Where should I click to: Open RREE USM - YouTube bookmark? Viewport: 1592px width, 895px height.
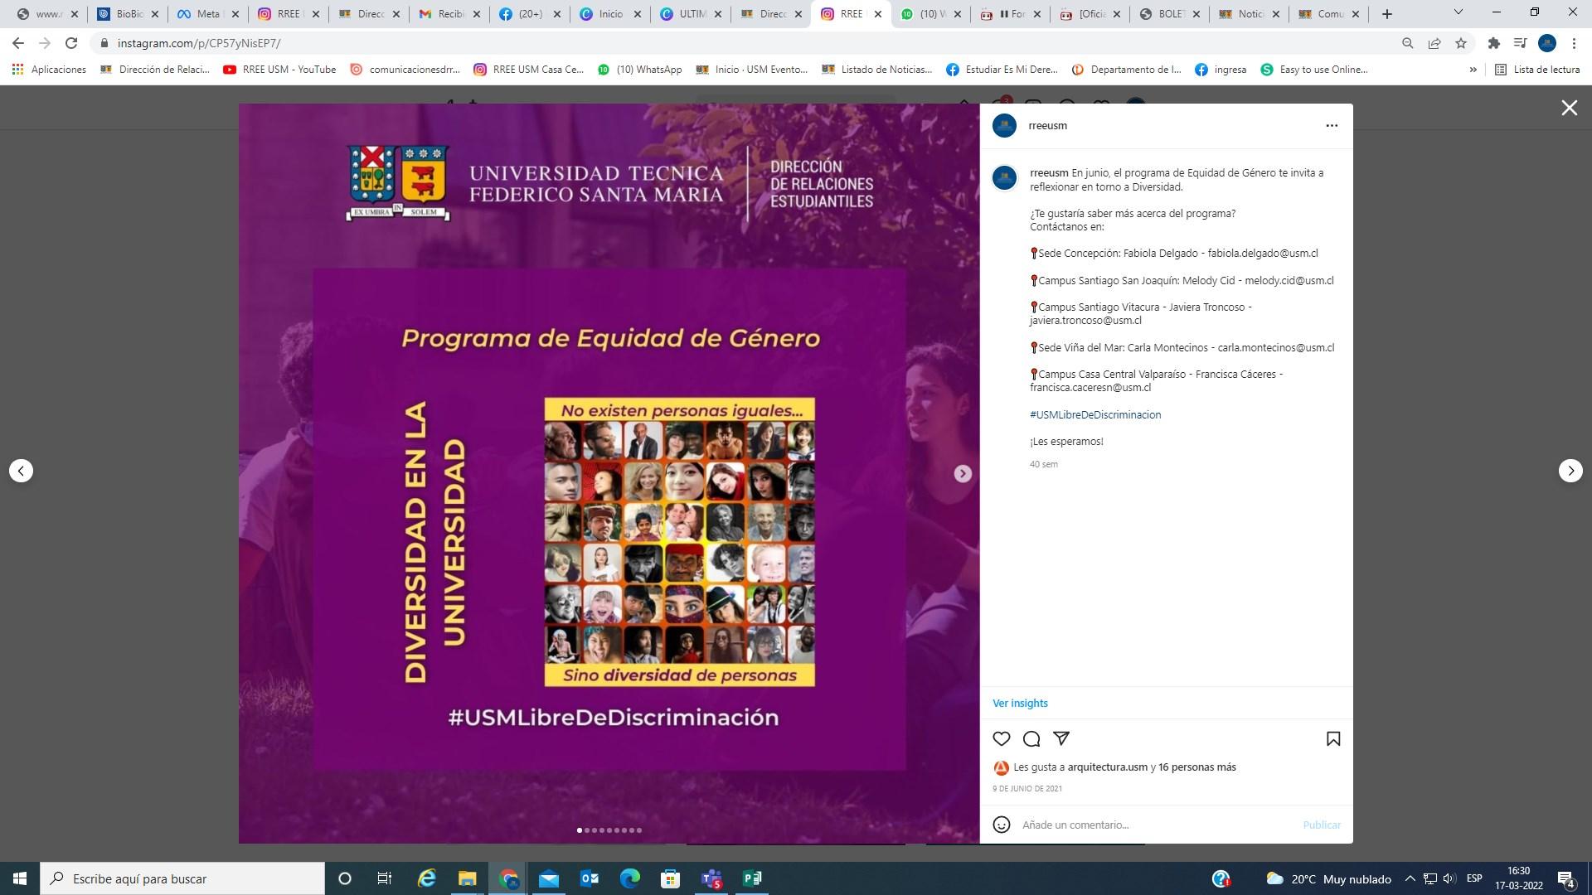[279, 70]
